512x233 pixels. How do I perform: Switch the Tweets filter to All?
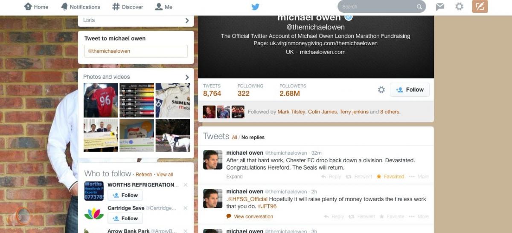click(234, 137)
